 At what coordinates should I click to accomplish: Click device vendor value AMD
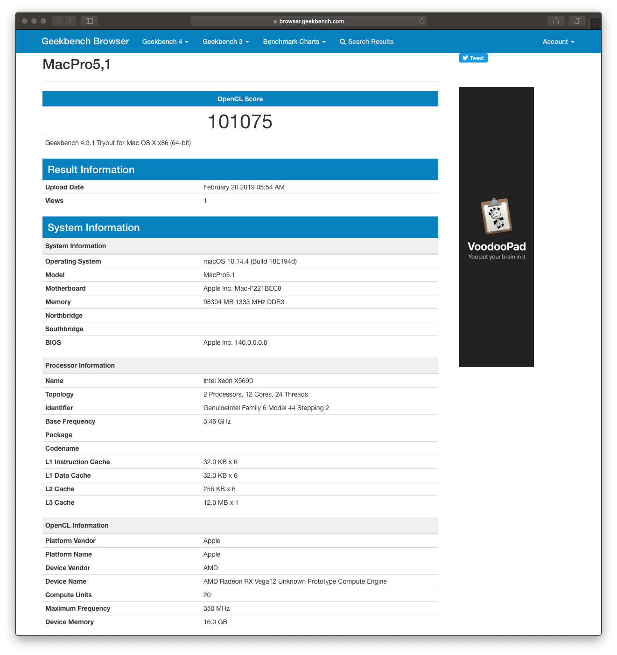210,568
